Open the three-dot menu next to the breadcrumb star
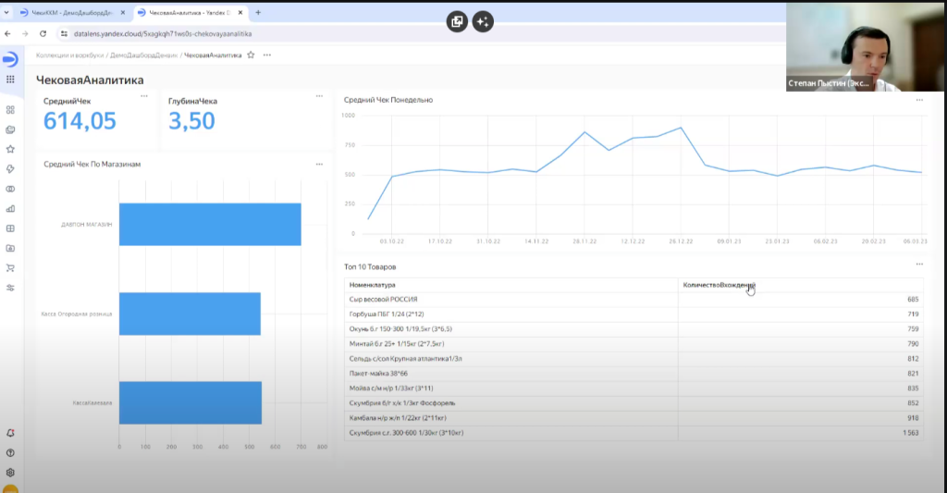Image resolution: width=947 pixels, height=493 pixels. [x=267, y=55]
